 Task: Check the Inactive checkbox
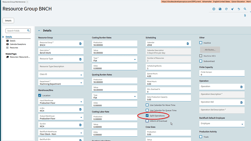(x=201, y=43)
